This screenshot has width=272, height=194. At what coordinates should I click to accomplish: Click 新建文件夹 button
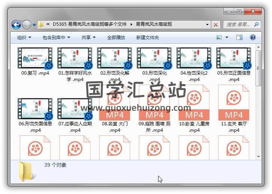148,37
